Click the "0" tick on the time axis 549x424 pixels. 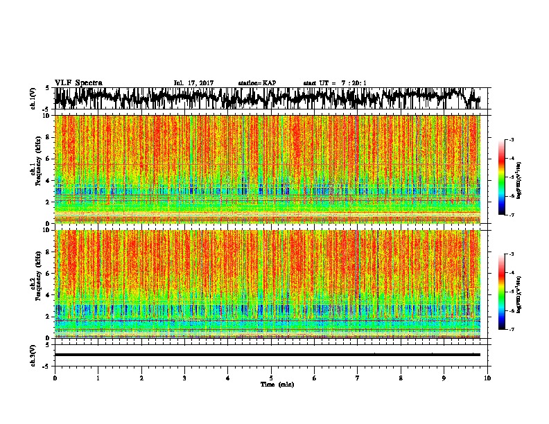click(x=55, y=378)
